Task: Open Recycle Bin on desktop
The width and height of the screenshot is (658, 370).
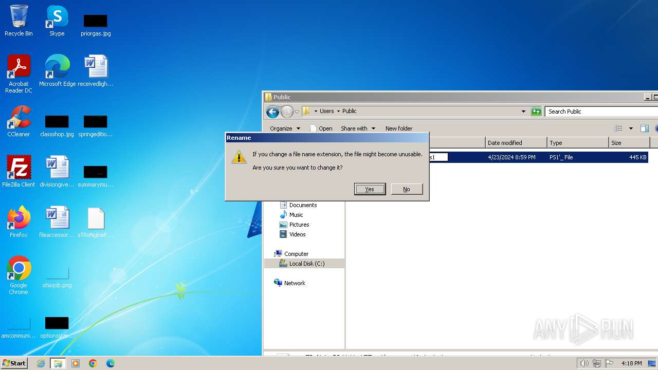Action: click(x=19, y=21)
